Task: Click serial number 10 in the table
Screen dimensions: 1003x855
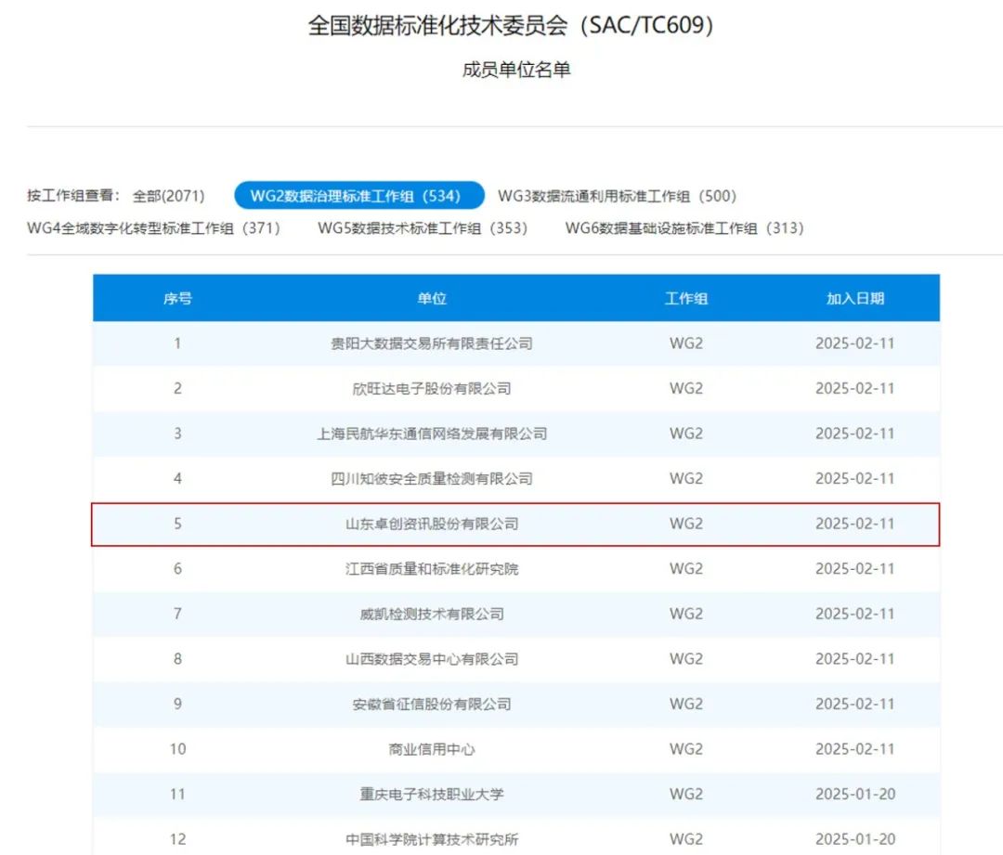Action: (177, 749)
